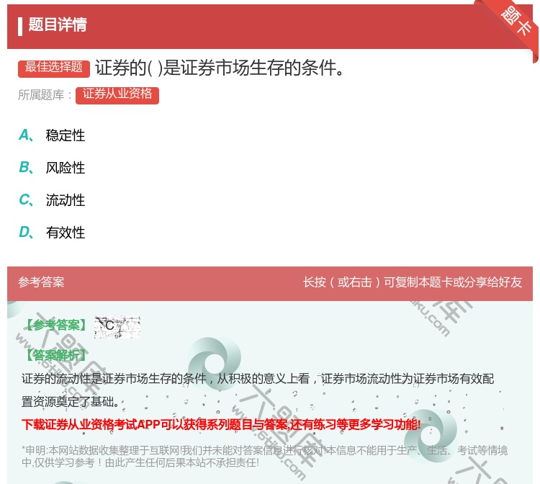Screen dimensions: 540x484
Task: Click the gray 申明 disclaimer first line
Action: 264,450
